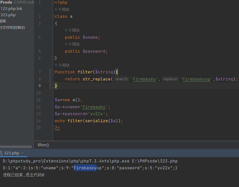Click gutter line number 10
The width and height of the screenshot is (239, 187).
(39, 93)
